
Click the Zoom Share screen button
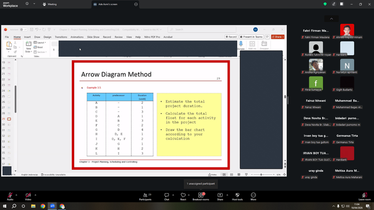pyautogui.click(x=220, y=197)
